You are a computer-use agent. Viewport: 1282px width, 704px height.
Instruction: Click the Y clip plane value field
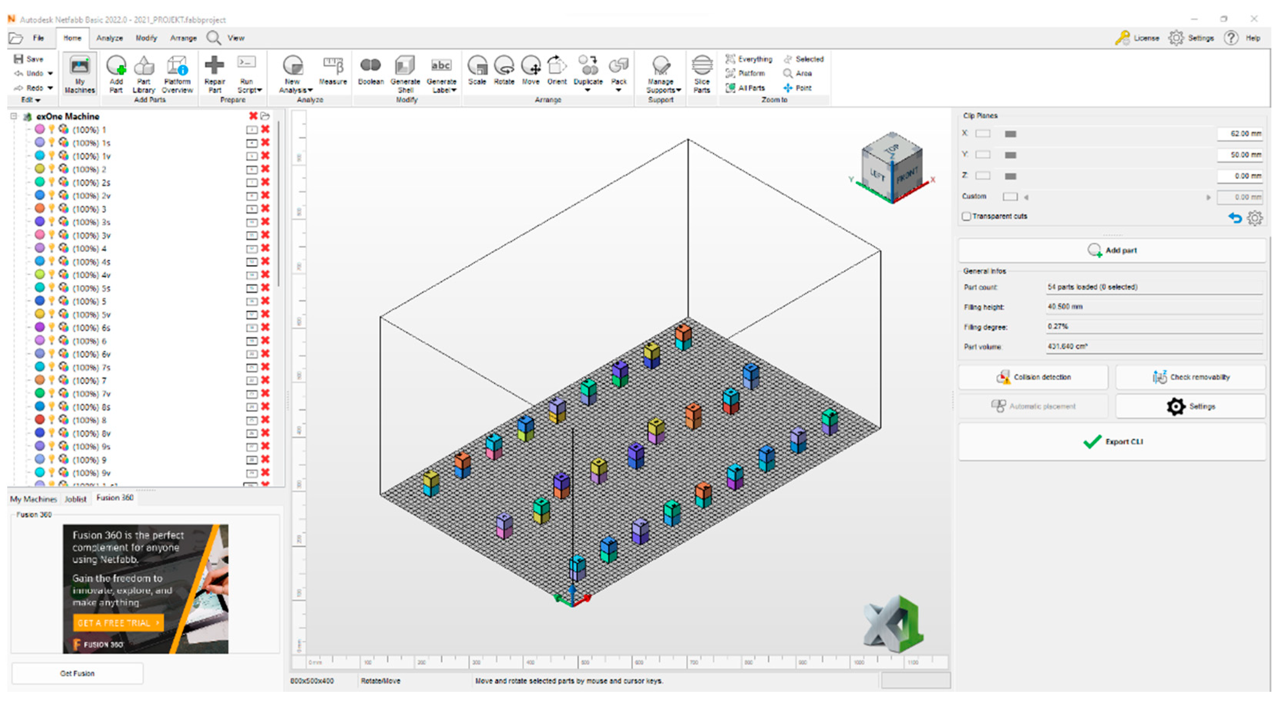coord(1239,155)
